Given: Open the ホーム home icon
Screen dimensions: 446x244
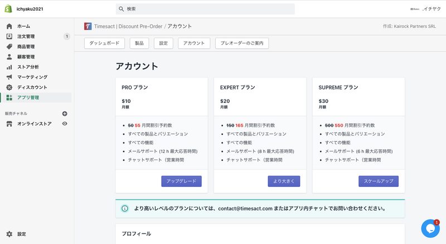Looking at the screenshot, I should pyautogui.click(x=9, y=26).
